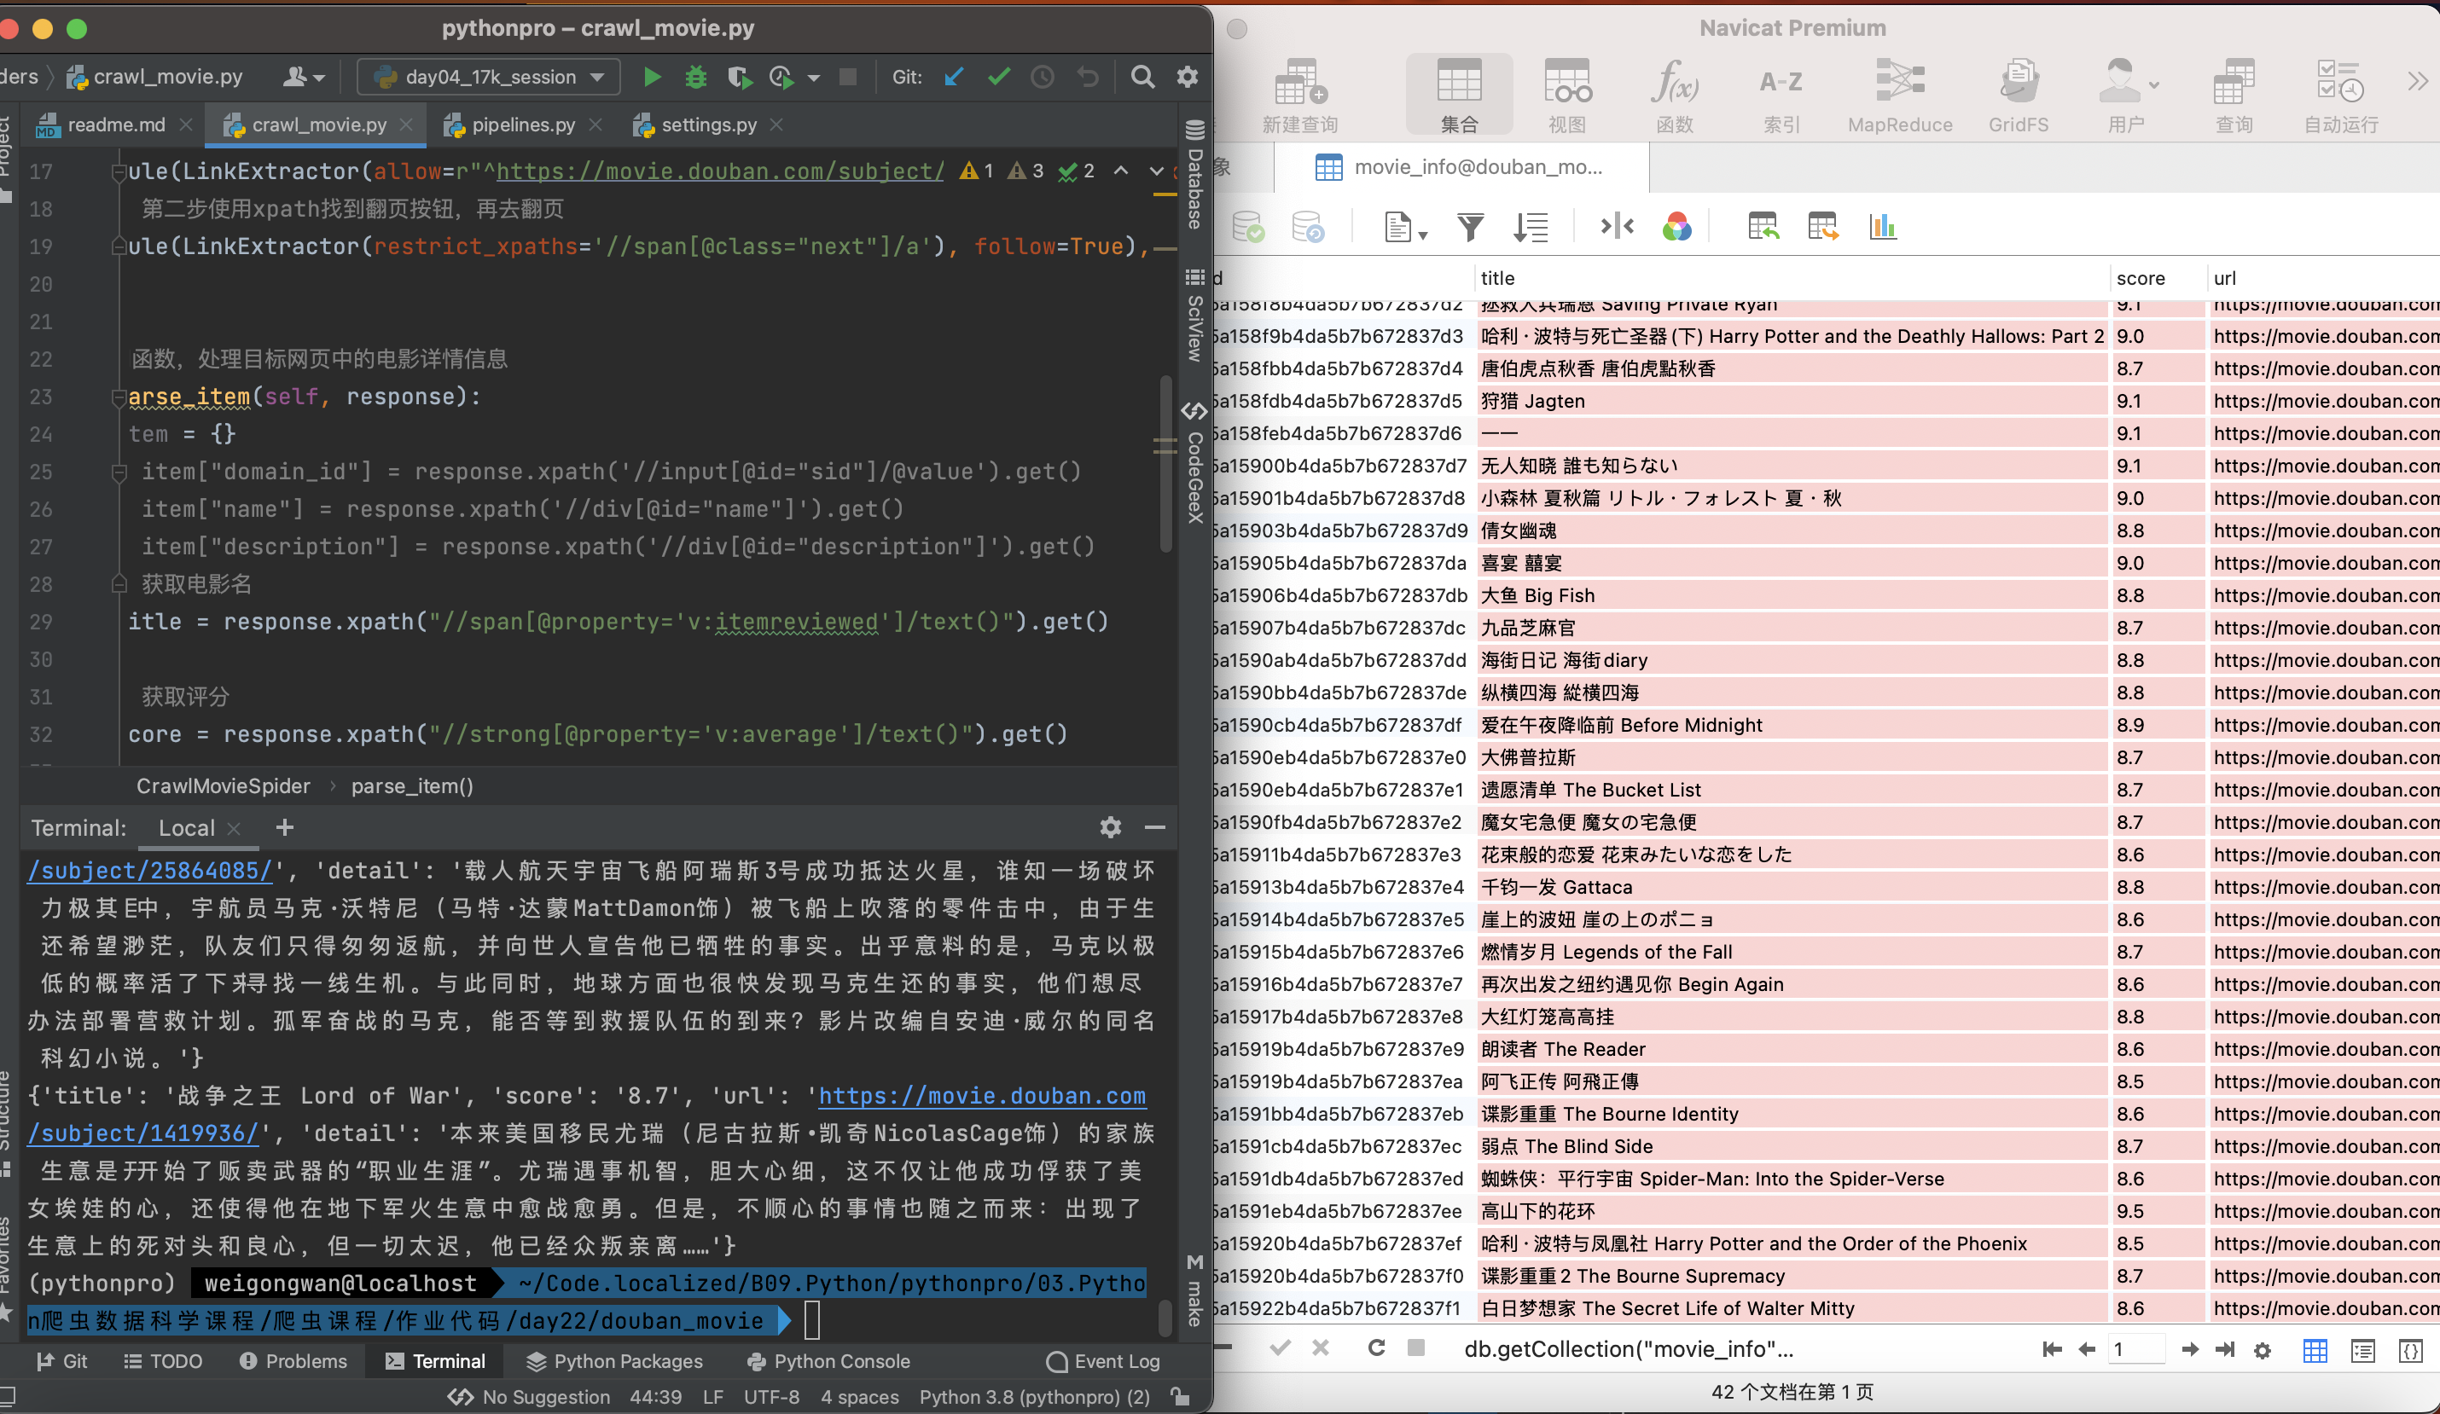Open Navicat 视图 views
2440x1414 pixels.
(x=1566, y=96)
